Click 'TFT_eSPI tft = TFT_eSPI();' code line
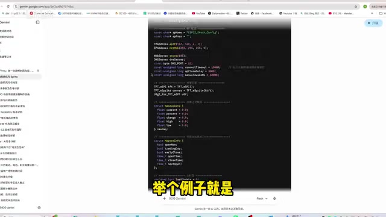Viewport: 386px width, 217px height. pos(174,87)
